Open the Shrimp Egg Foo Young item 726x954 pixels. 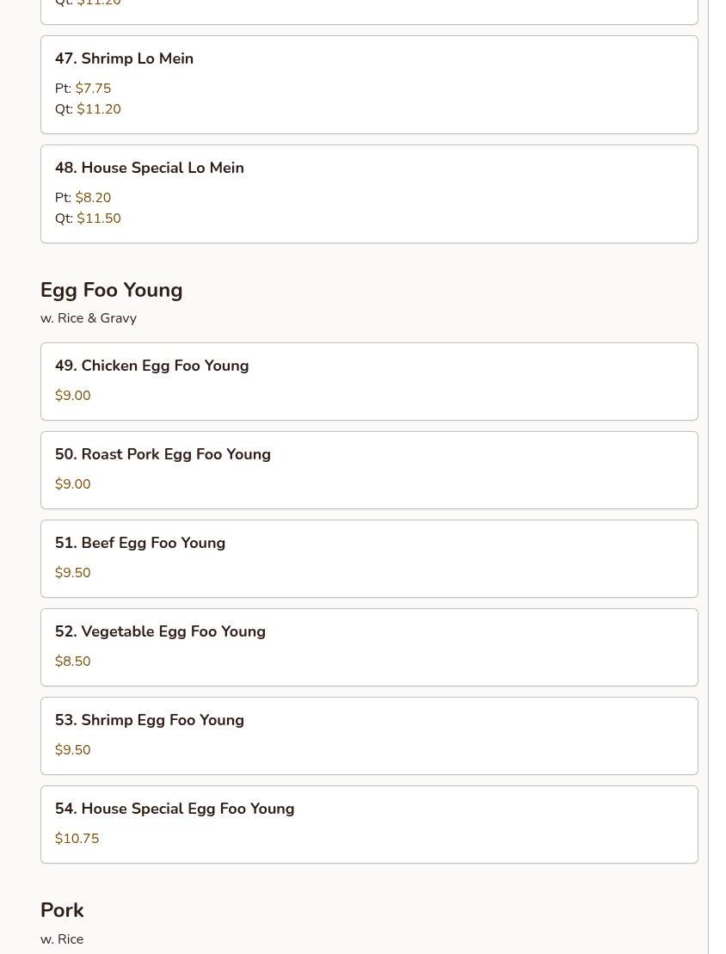click(150, 720)
